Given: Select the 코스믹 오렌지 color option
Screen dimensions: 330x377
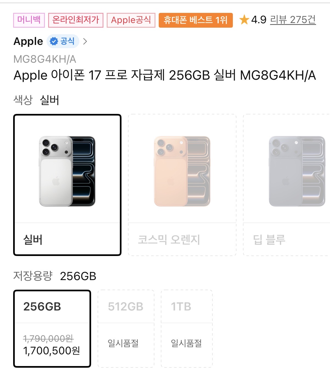Looking at the screenshot, I should [182, 185].
